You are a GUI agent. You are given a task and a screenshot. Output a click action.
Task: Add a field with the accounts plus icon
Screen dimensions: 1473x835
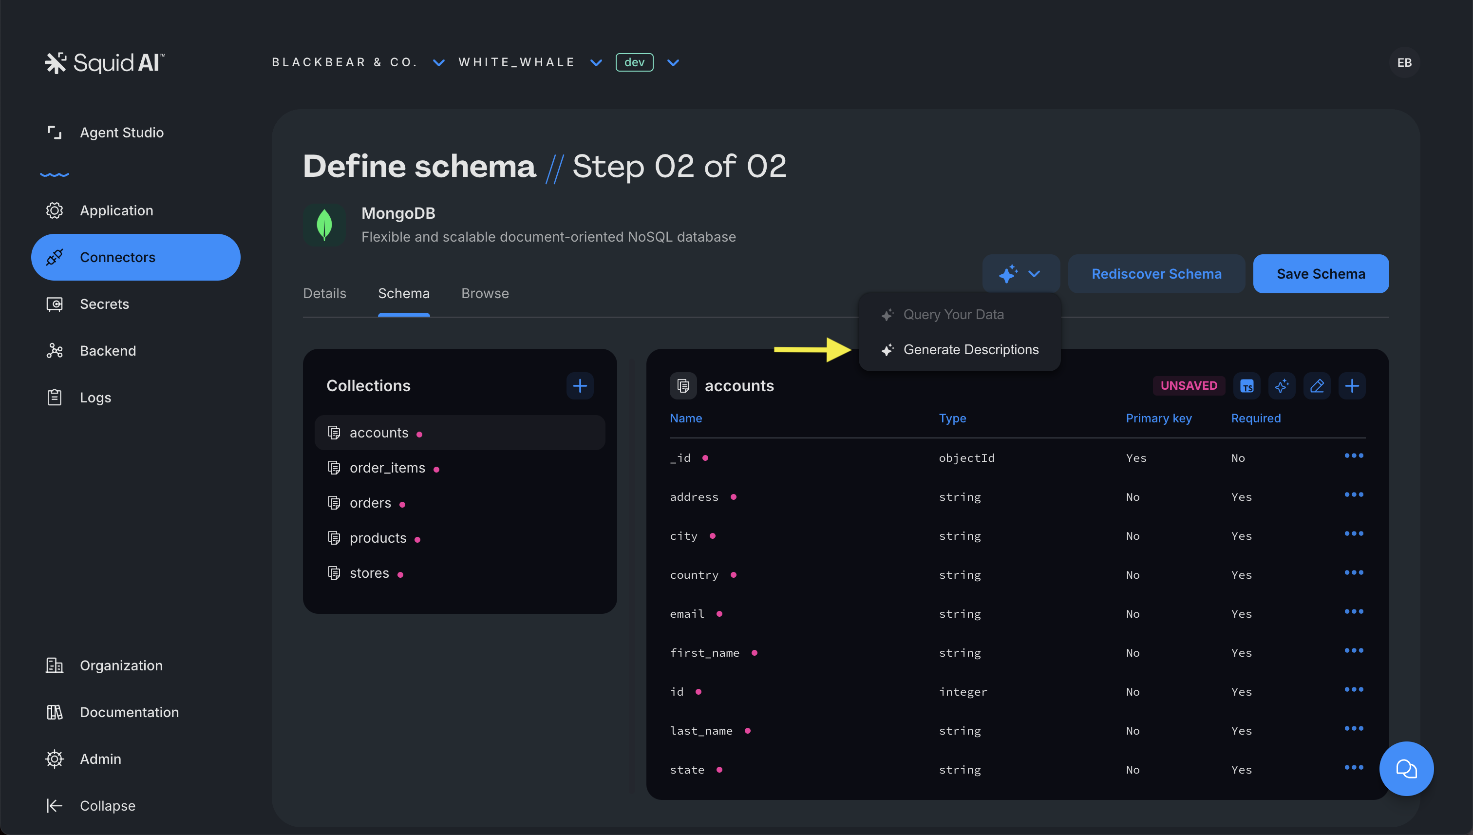coord(1351,386)
